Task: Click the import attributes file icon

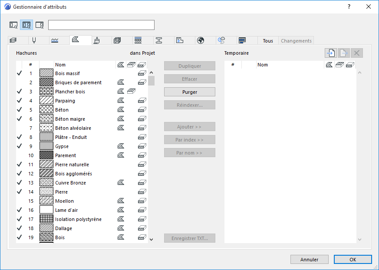Action: (x=331, y=53)
